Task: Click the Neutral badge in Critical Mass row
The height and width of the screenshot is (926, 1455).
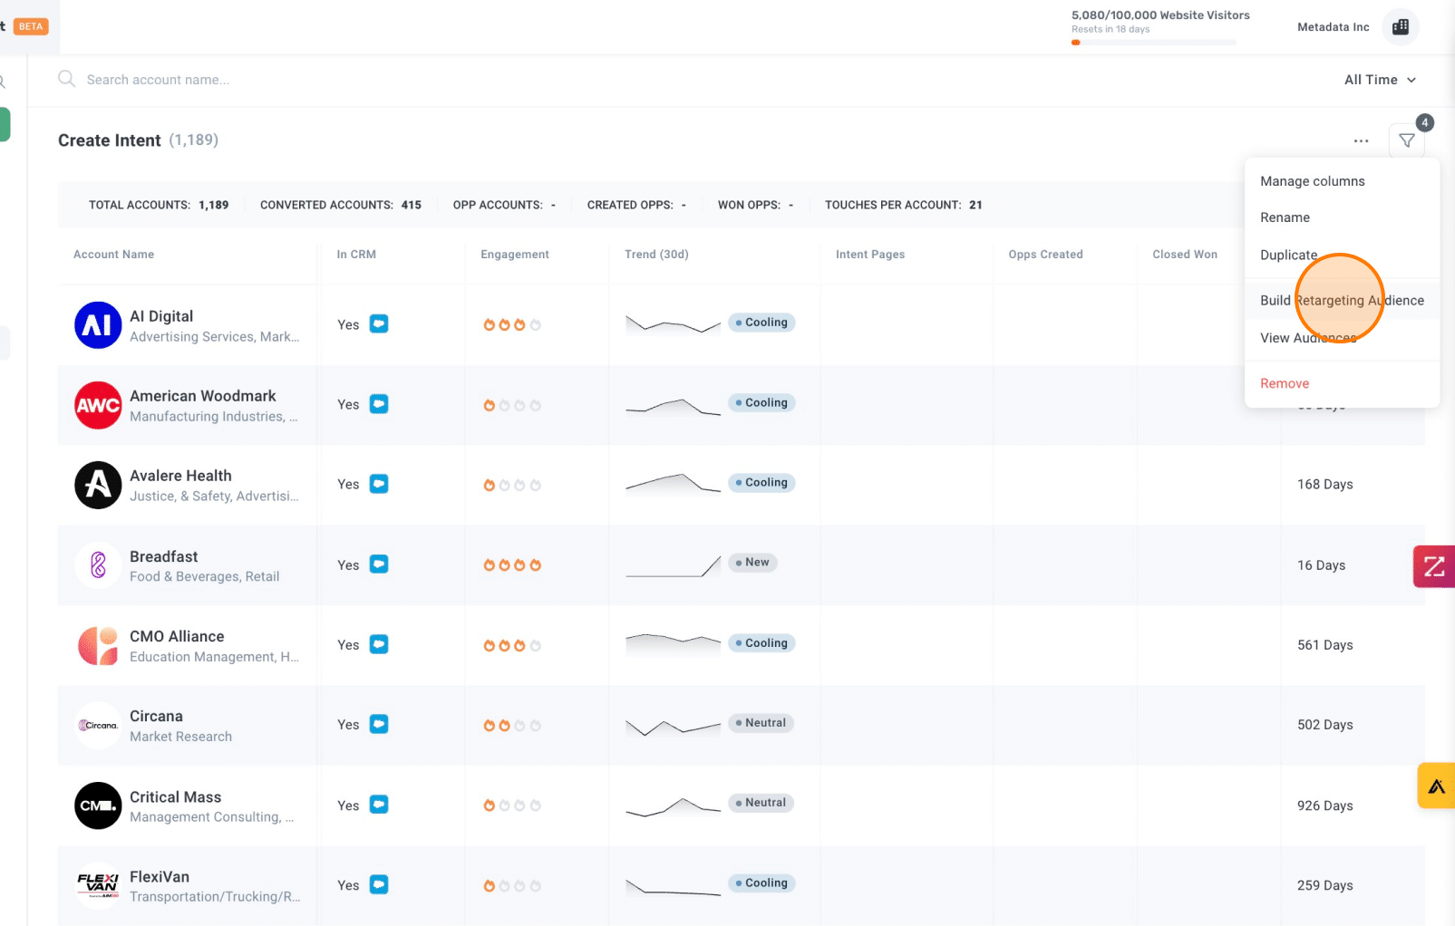Action: 761,803
